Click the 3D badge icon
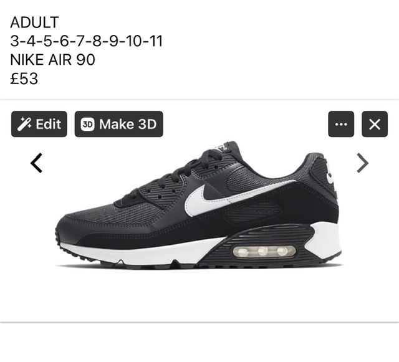399x362 pixels. [87, 124]
